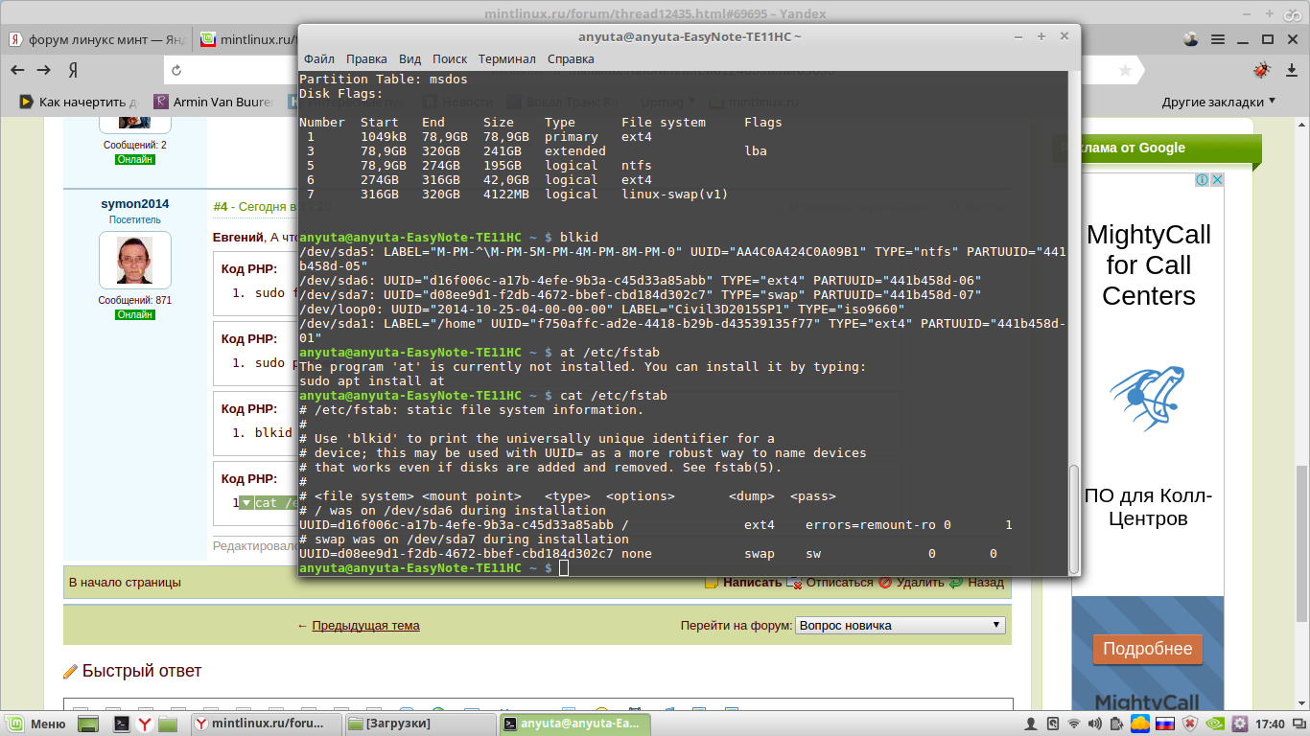Open the 'Правка' menu in the terminal
Image resolution: width=1310 pixels, height=736 pixels.
[366, 58]
